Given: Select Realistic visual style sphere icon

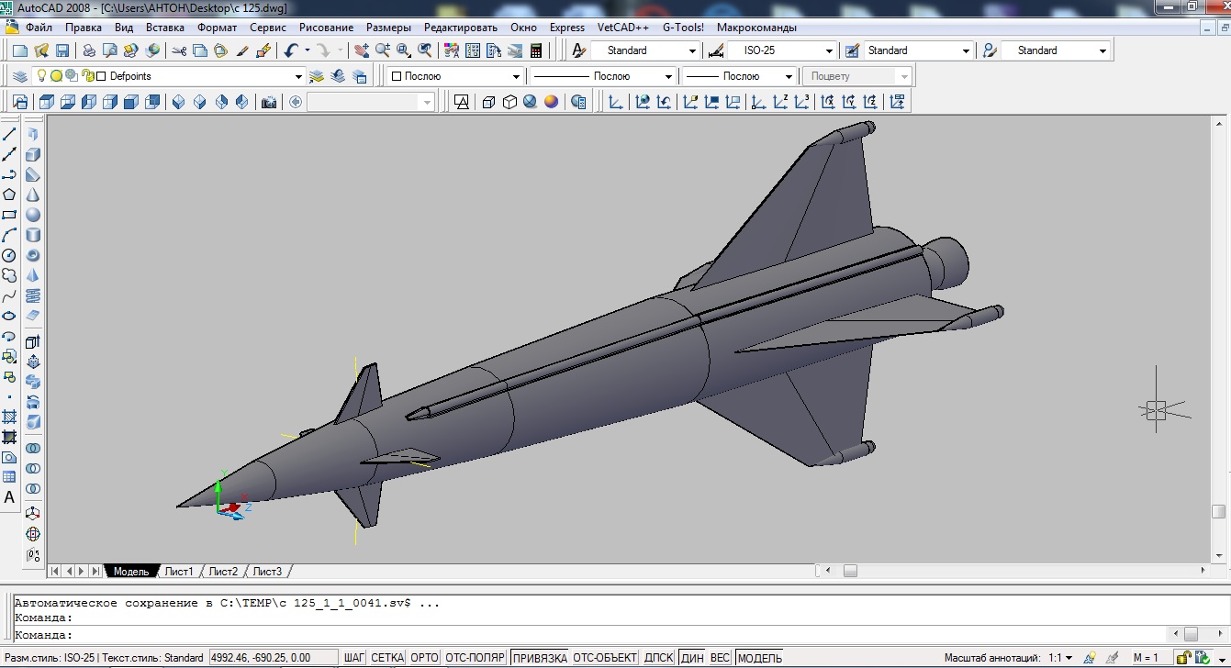Looking at the screenshot, I should (x=552, y=102).
